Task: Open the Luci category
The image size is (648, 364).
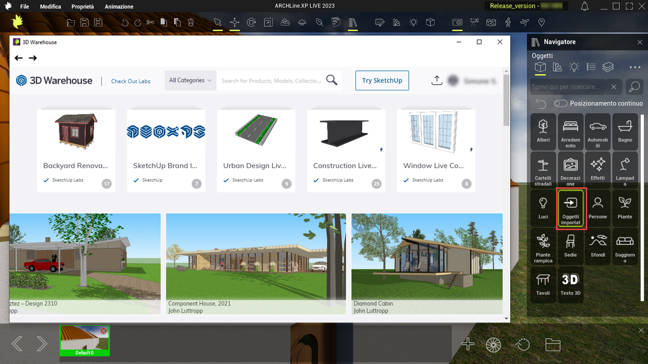Action: click(543, 208)
